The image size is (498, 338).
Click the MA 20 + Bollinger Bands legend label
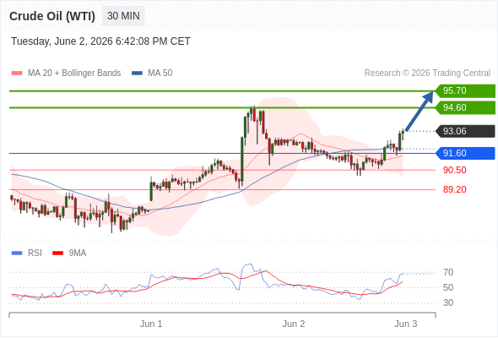(74, 74)
